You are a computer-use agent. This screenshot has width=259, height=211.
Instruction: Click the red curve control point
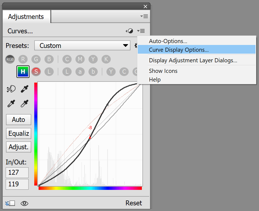(x=90, y=138)
